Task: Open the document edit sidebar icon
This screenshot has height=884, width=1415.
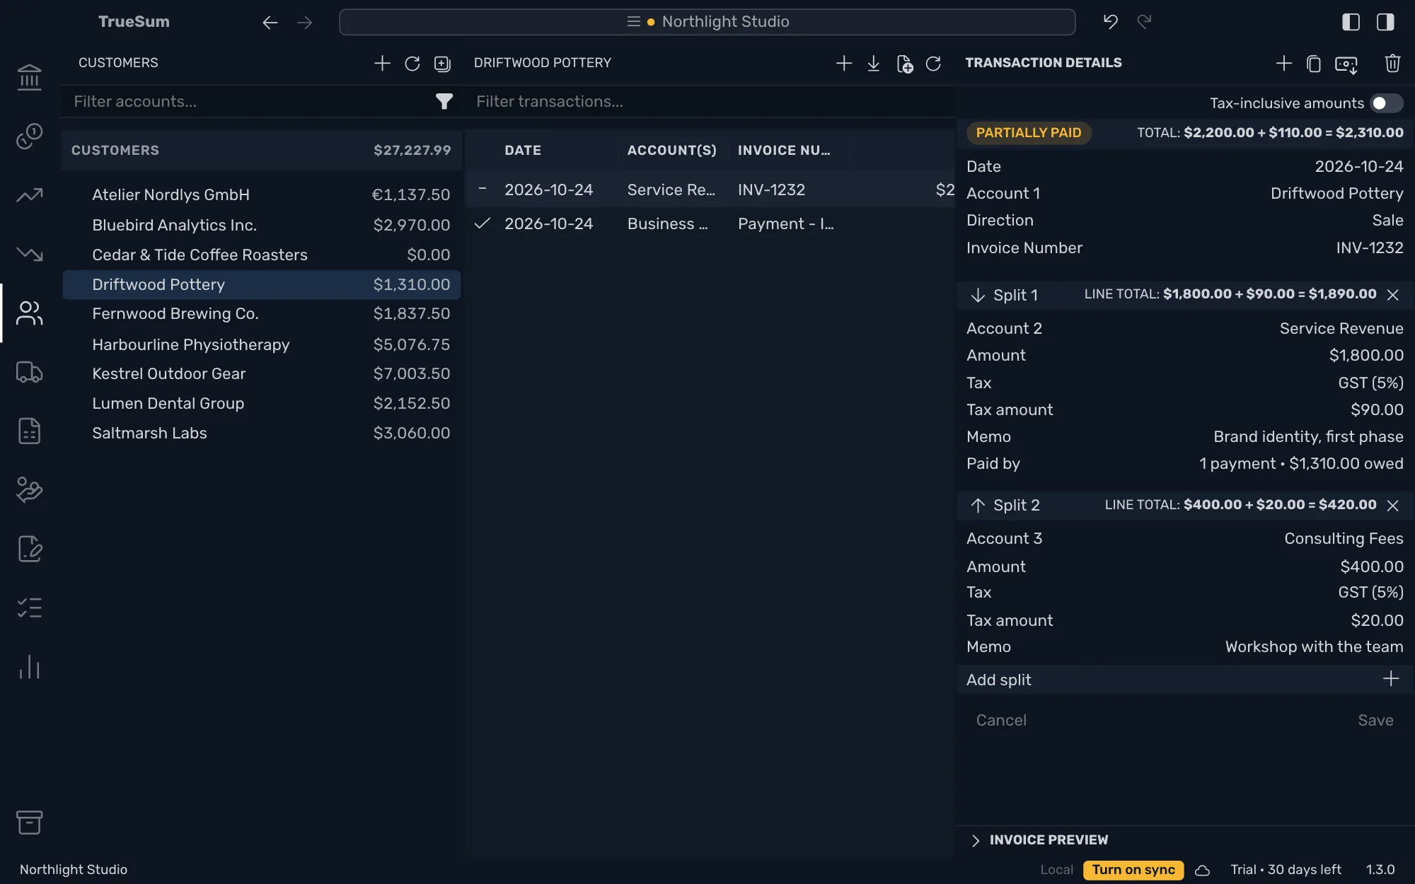Action: click(x=29, y=549)
